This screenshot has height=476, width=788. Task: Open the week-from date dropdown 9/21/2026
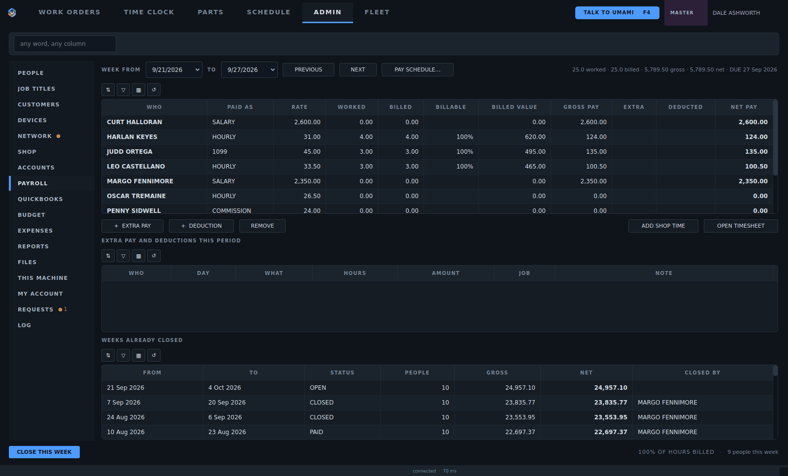(x=174, y=69)
